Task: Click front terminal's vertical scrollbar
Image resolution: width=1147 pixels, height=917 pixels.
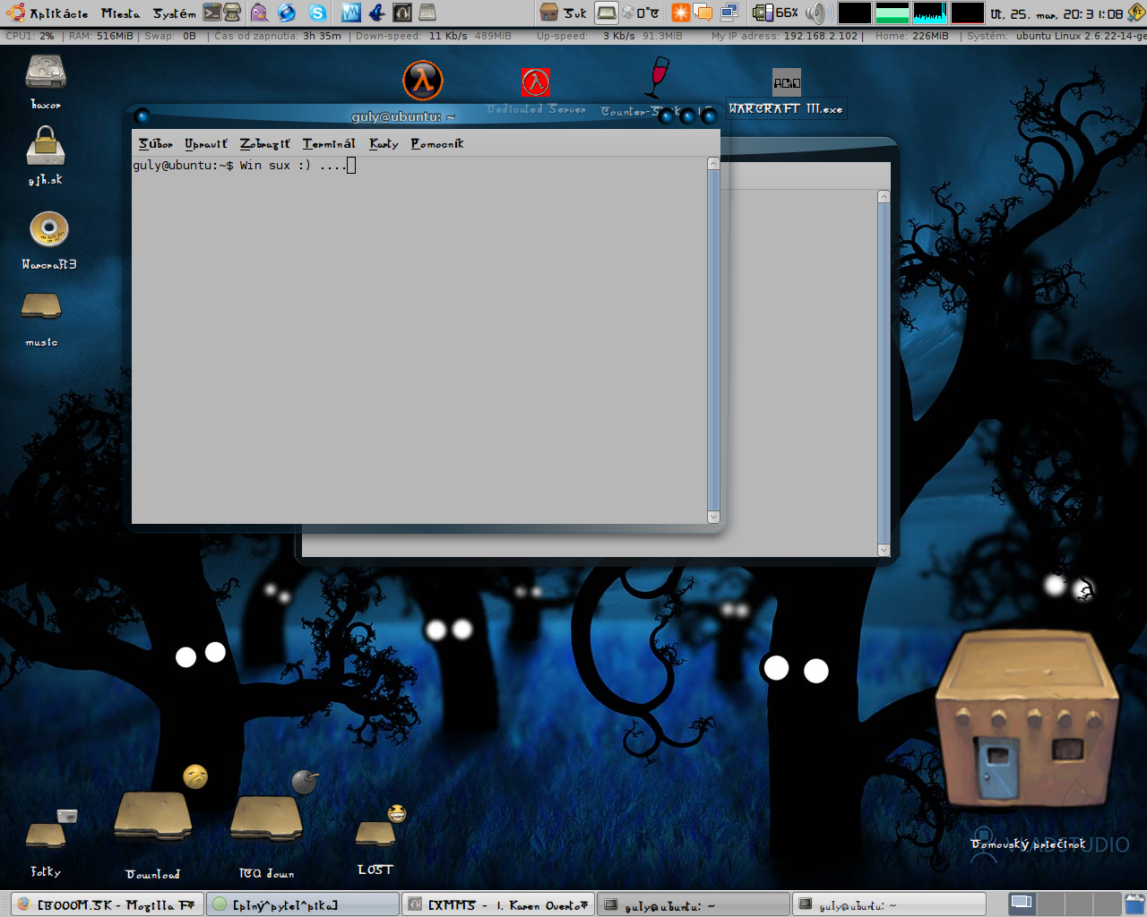Action: 713,340
